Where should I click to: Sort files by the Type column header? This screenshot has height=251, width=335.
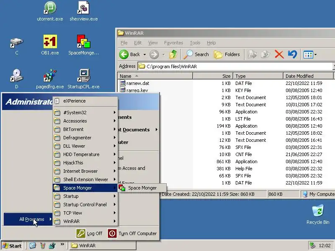tap(258, 76)
